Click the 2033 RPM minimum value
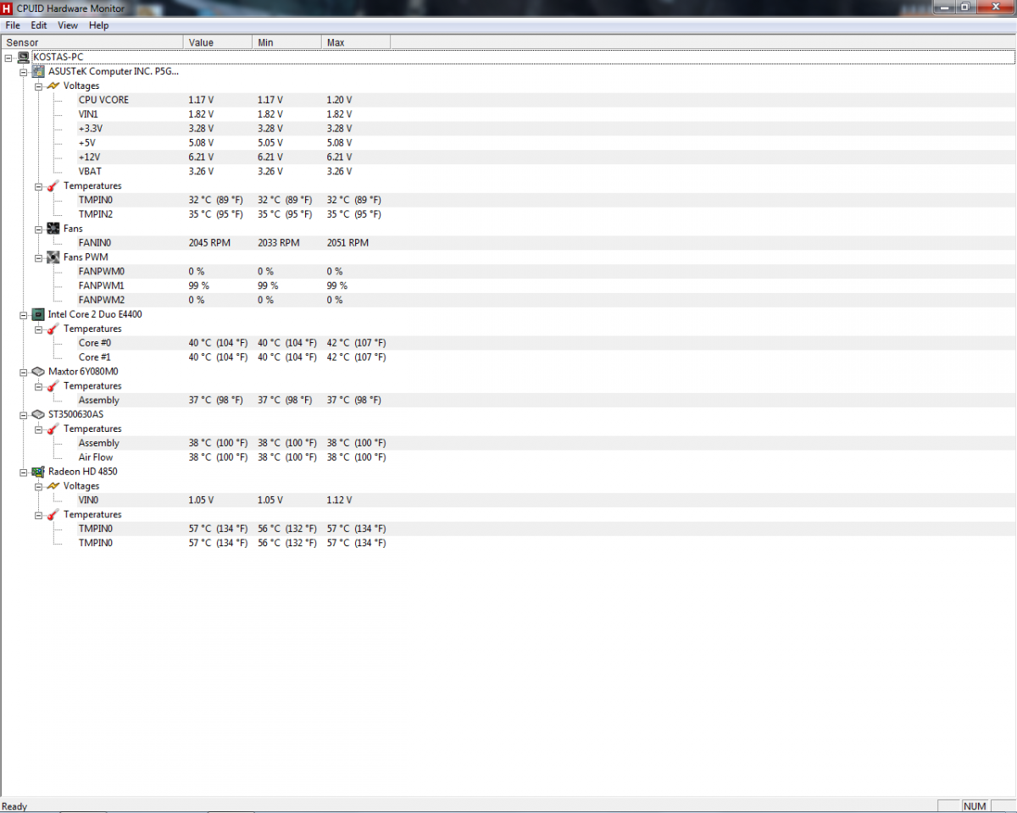Viewport: 1017px width, 813px height. point(279,243)
